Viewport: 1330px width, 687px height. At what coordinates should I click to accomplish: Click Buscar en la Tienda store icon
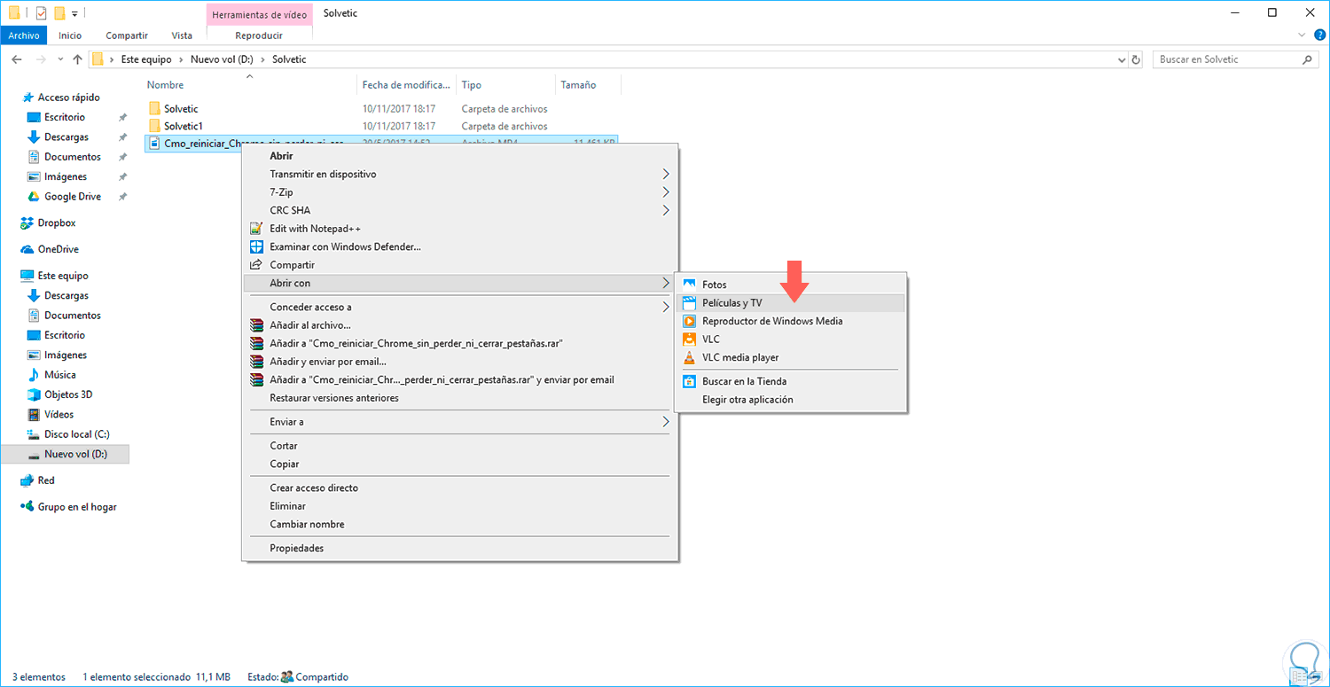point(689,381)
